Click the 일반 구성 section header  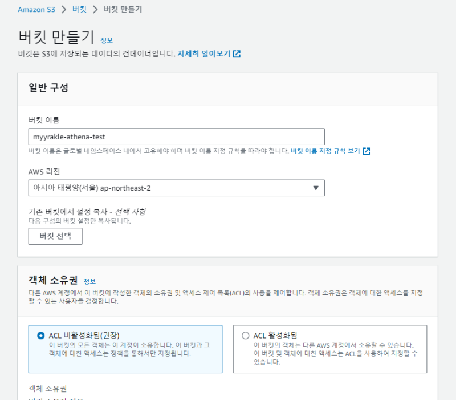(x=48, y=88)
